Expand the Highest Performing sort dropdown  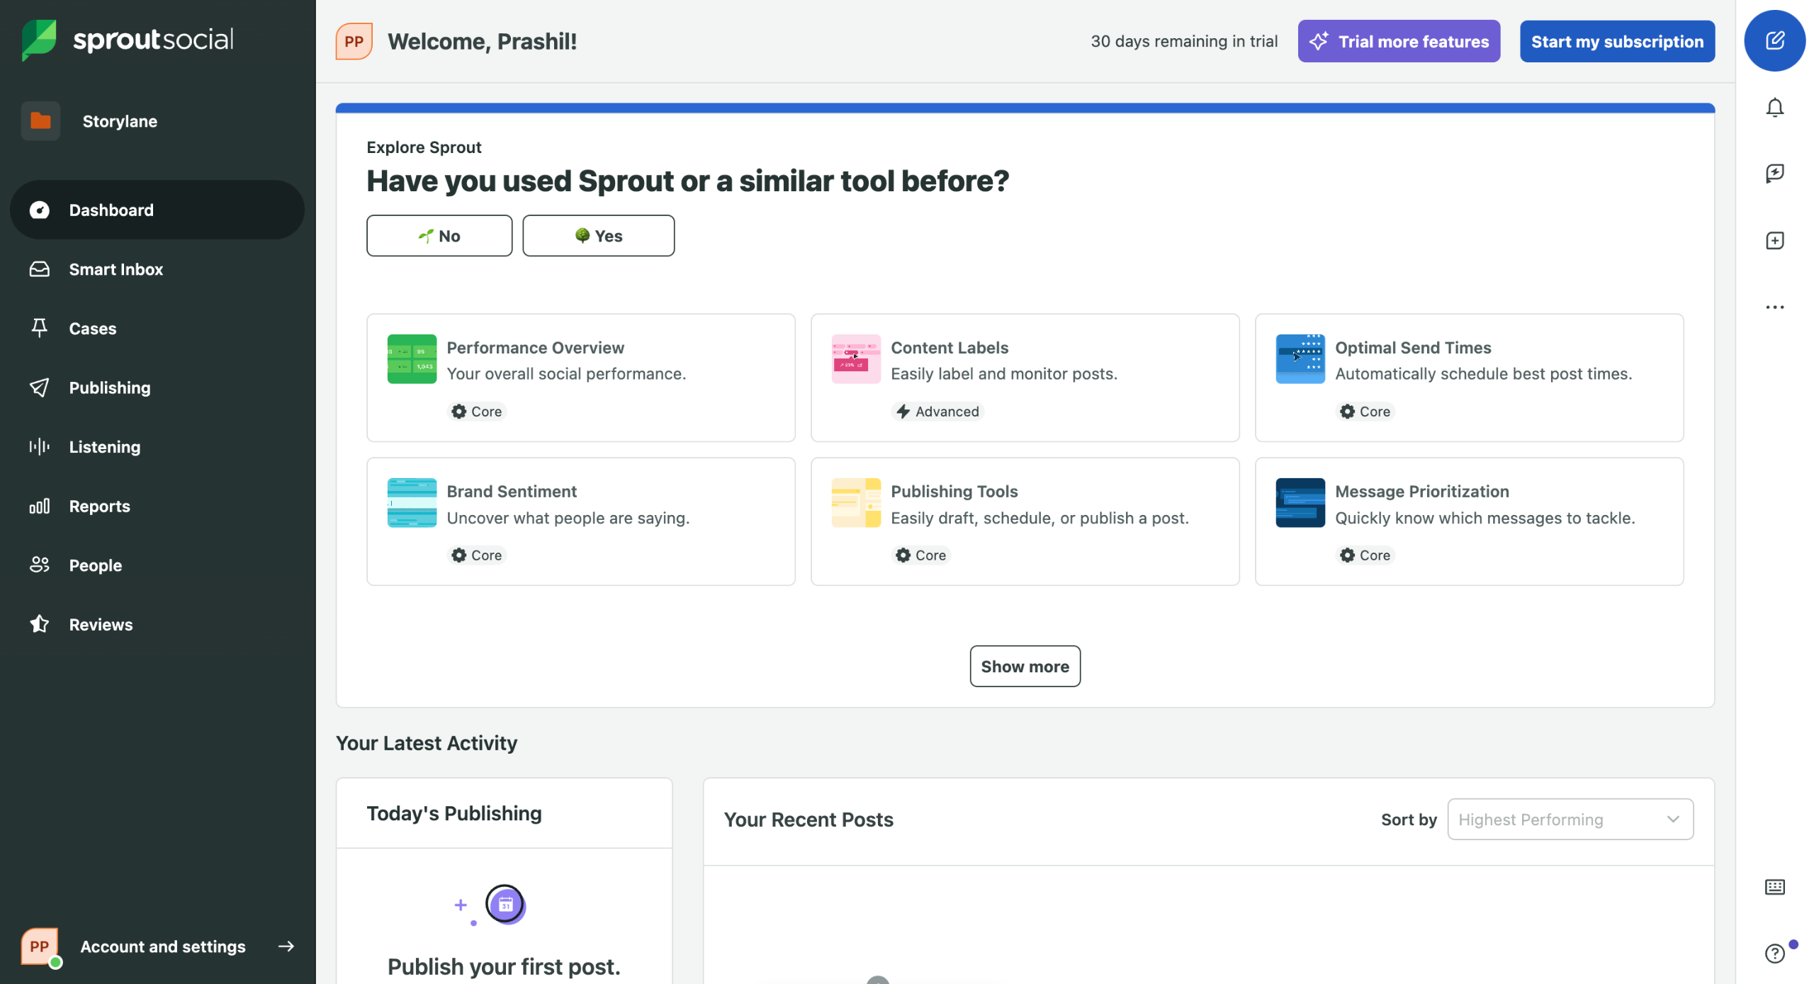1570,819
